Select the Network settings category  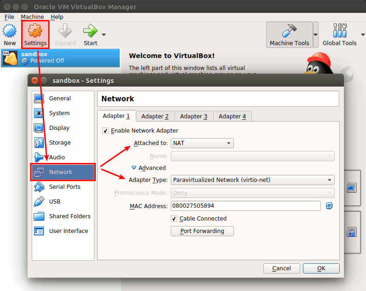pyautogui.click(x=63, y=172)
